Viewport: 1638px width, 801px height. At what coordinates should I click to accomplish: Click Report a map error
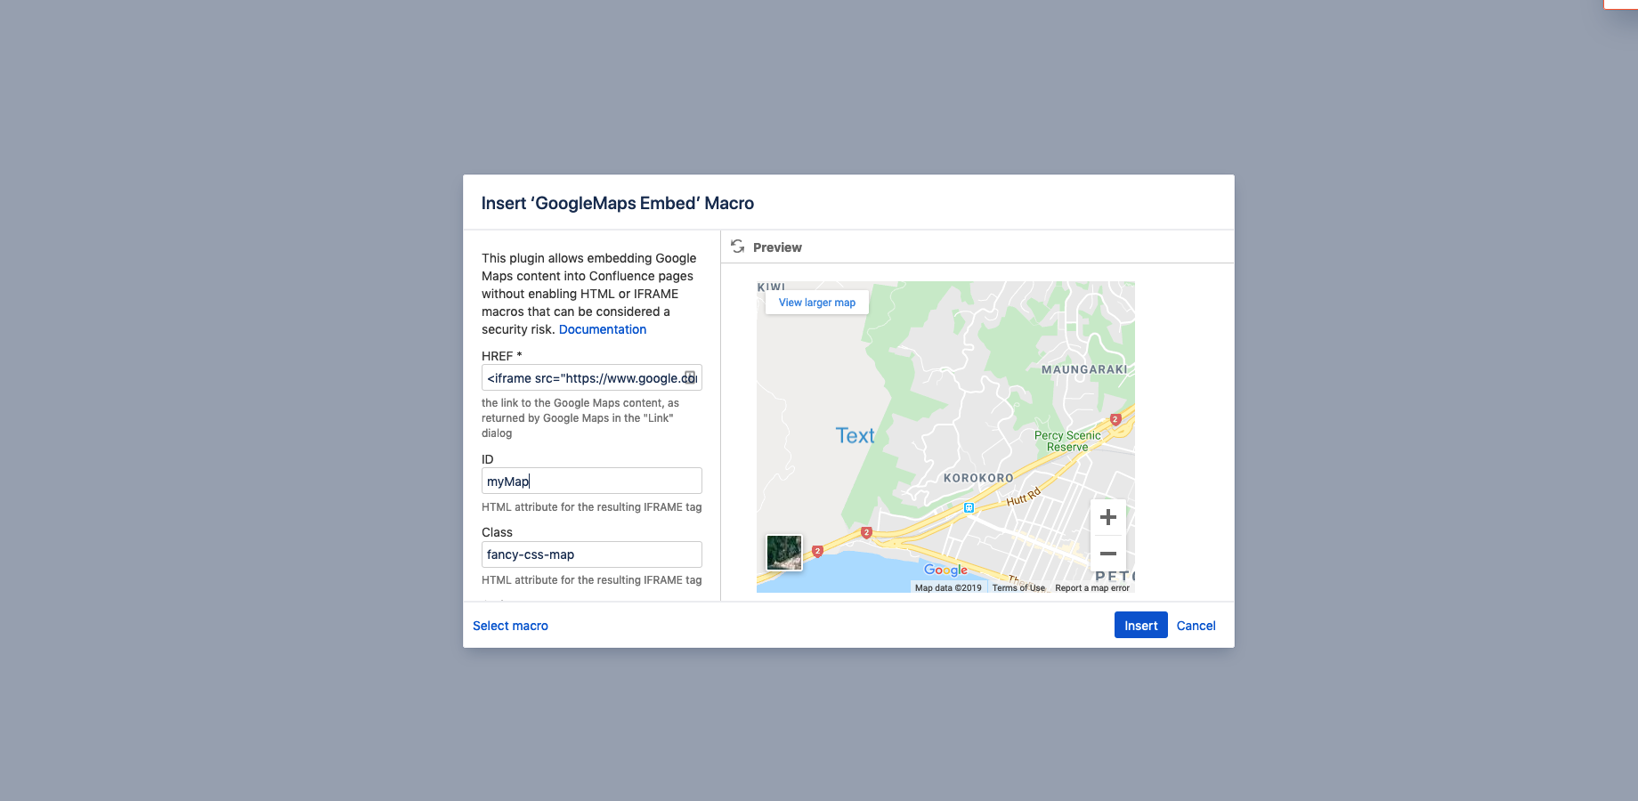(1092, 588)
